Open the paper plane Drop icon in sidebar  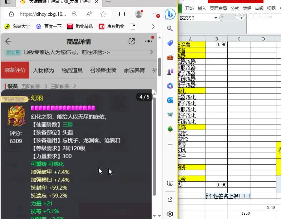170,115
